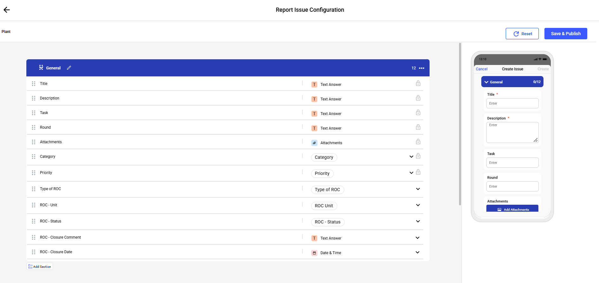
Task: Open the General section three-dots menu
Action: (x=422, y=68)
